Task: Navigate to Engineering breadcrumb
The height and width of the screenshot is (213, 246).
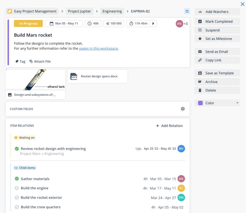Action: point(112,11)
